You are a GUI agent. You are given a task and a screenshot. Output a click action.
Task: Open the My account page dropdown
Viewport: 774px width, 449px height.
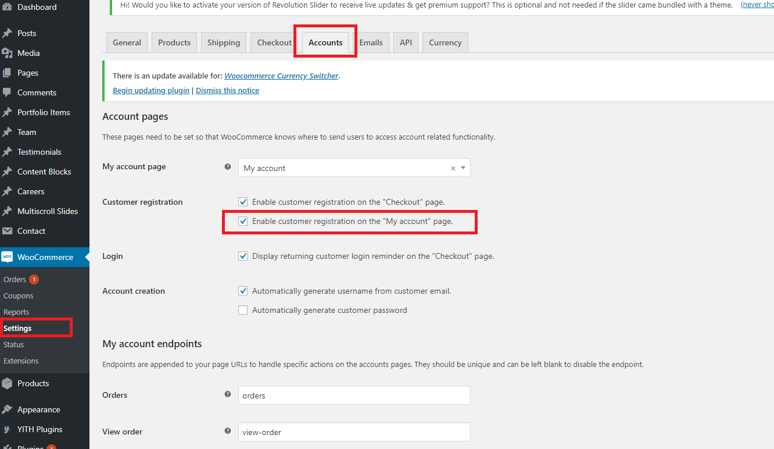pyautogui.click(x=354, y=168)
